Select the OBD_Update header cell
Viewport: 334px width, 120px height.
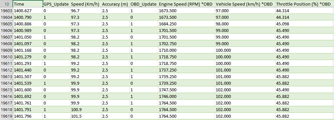point(144,4)
